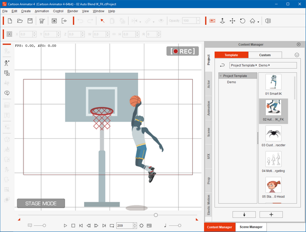Toggle the loop playback button
The width and height of the screenshot is (306, 232).
[112, 225]
